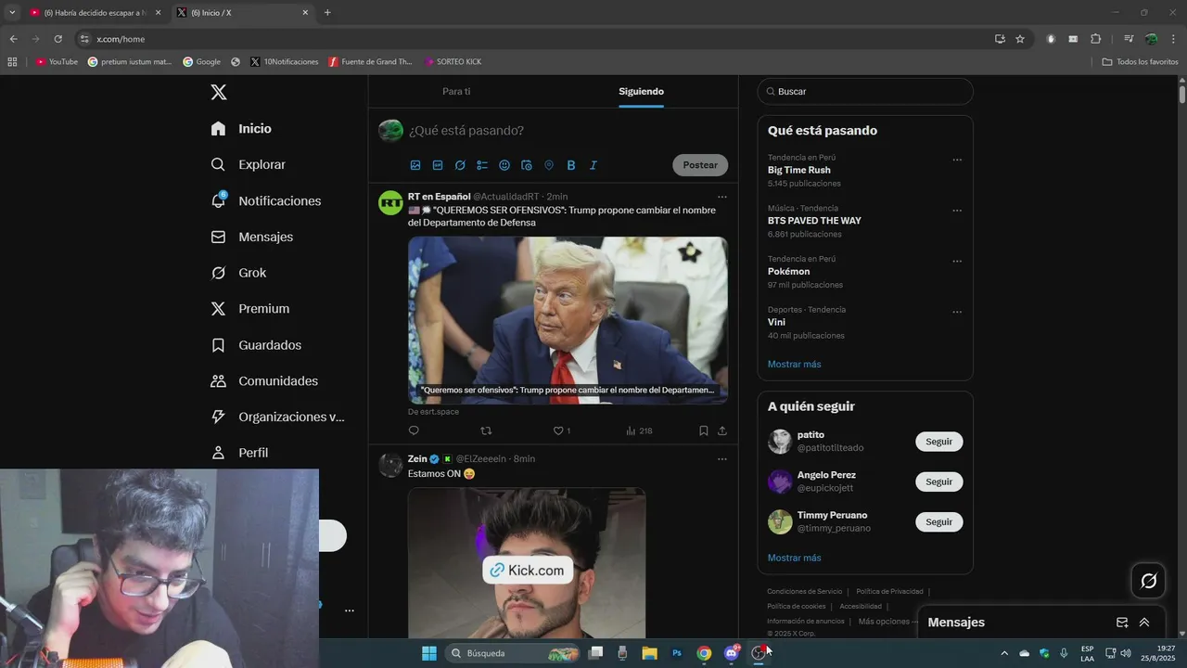Open account menu dots beside webcam overlay

349,610
